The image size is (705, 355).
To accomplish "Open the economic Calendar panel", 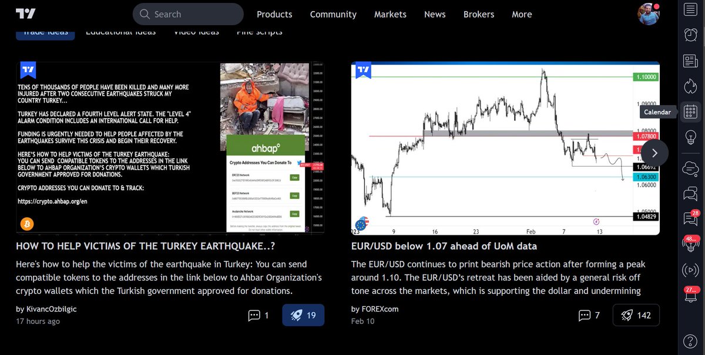I will pos(690,111).
